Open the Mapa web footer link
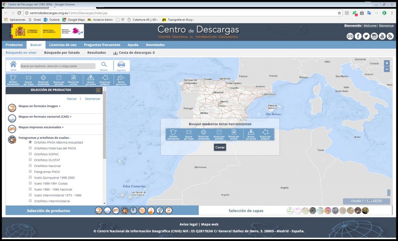The width and height of the screenshot is (398, 241). (x=210, y=224)
